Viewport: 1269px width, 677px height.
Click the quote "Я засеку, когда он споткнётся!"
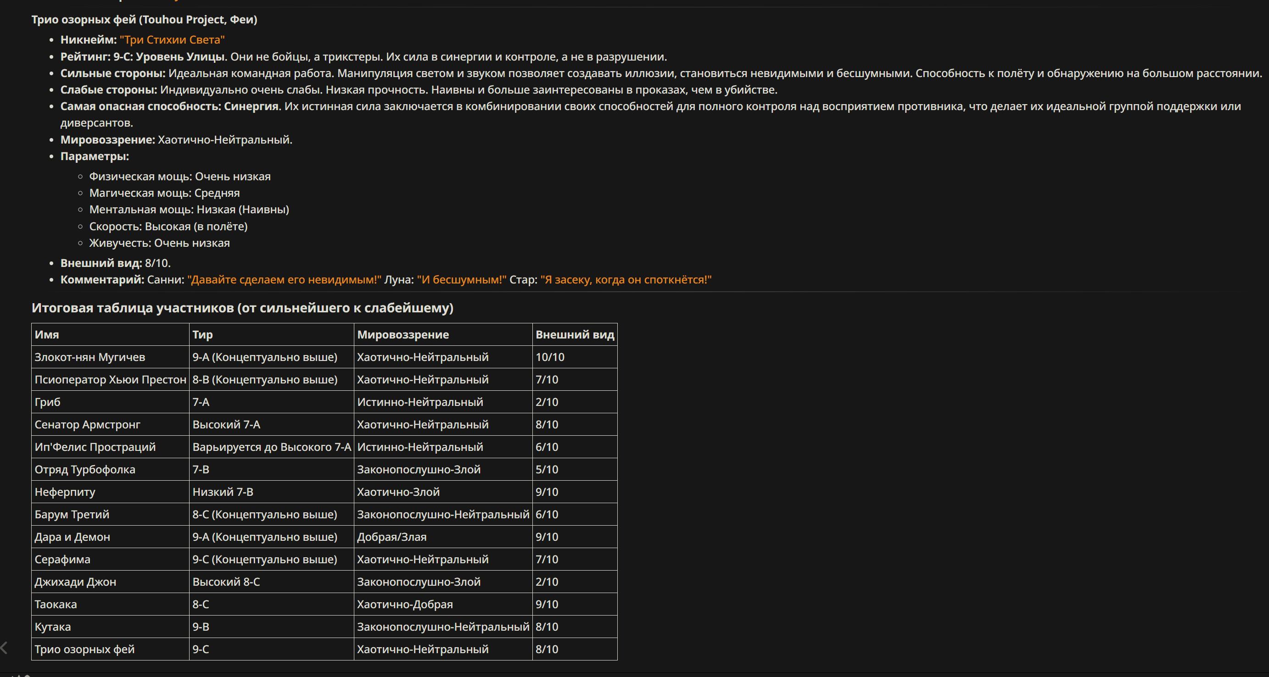pyautogui.click(x=626, y=280)
